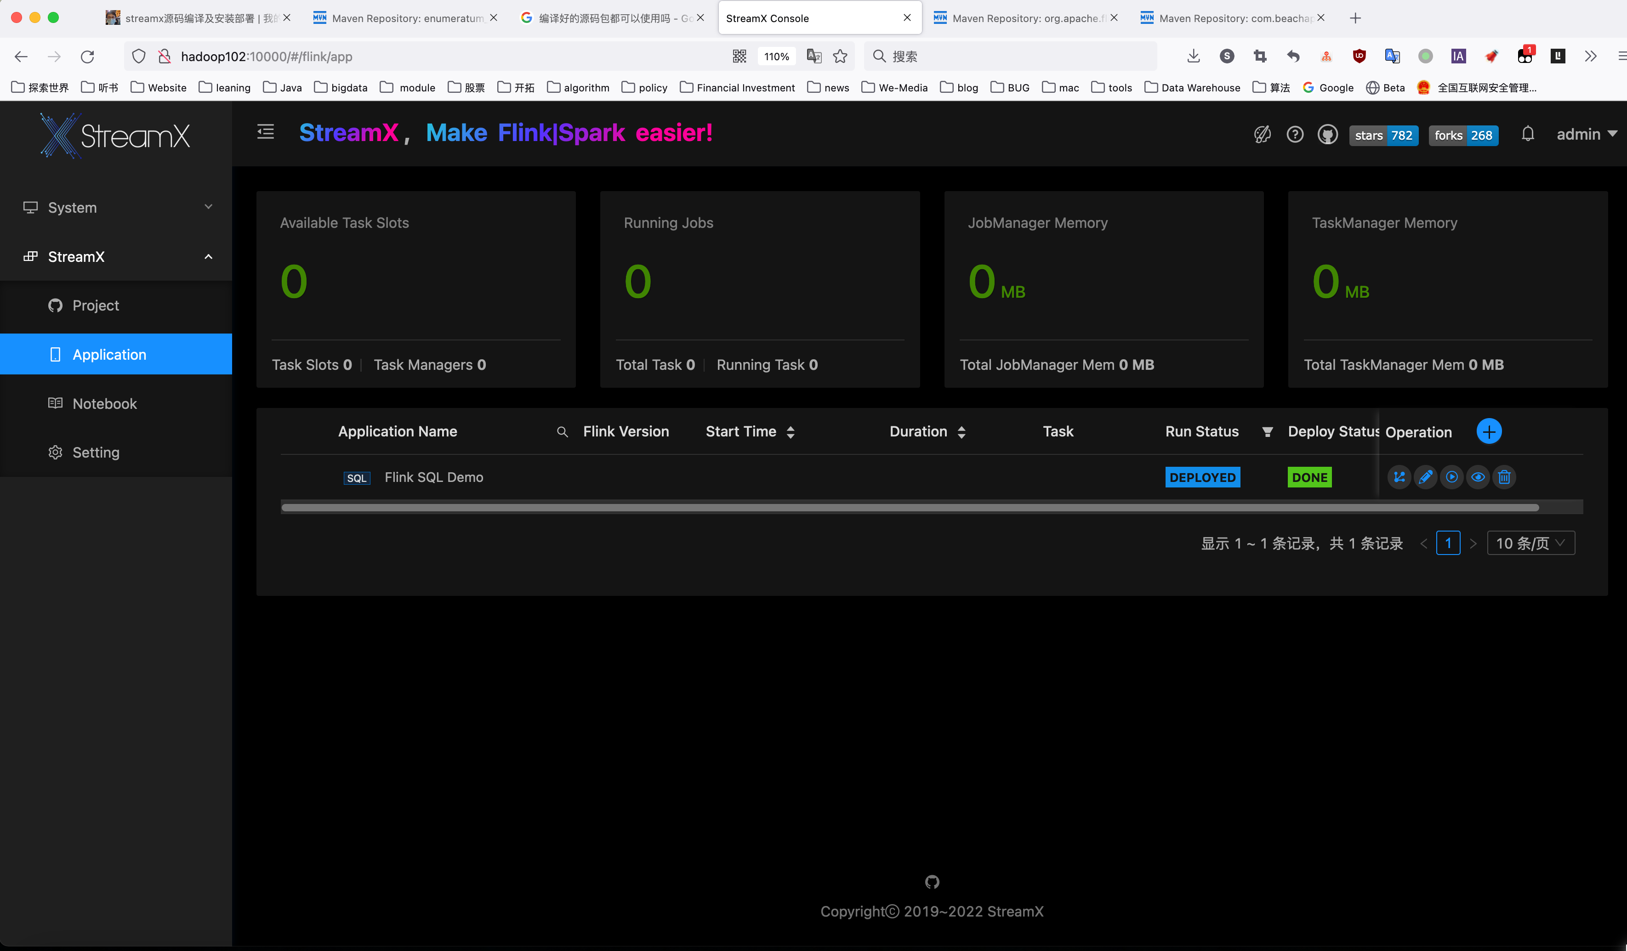This screenshot has width=1627, height=951.
Task: Switch to Maven Repository: com.beachape tab
Action: tap(1232, 18)
